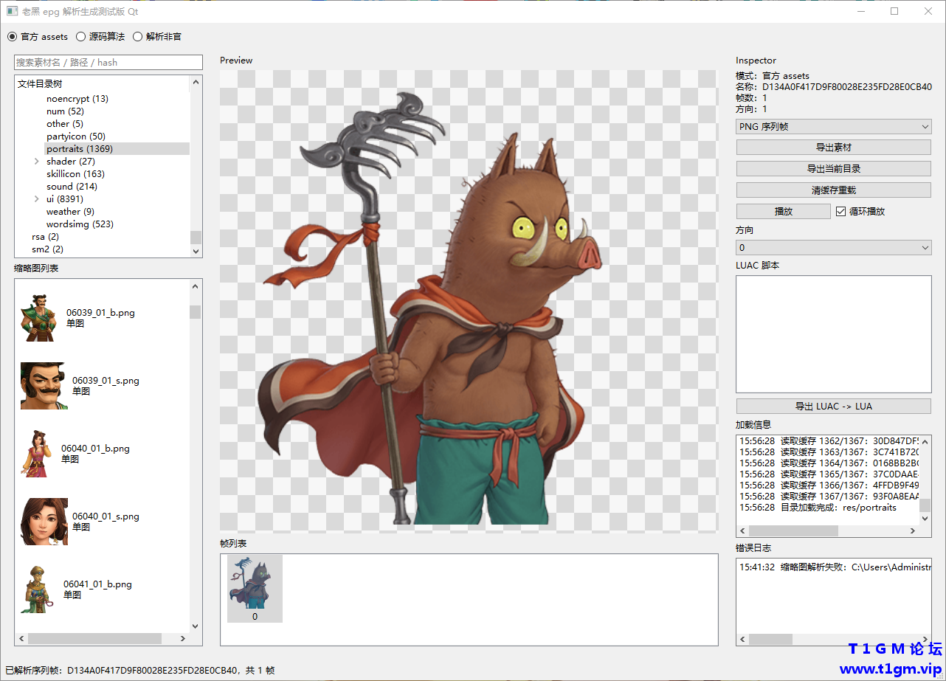Viewport: 946px width, 681px height.
Task: Open the weather (9) folder
Action: tap(70, 212)
